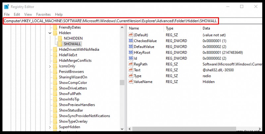Click the values pane horizontal scrollbar thumb
Screen dimensions: 265x134
pos(184,129)
